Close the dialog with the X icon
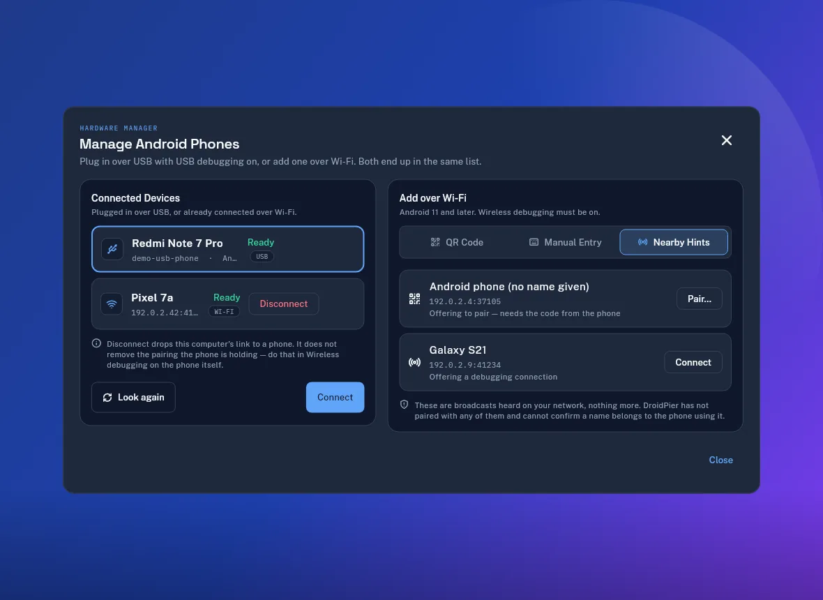The image size is (823, 600). (727, 140)
